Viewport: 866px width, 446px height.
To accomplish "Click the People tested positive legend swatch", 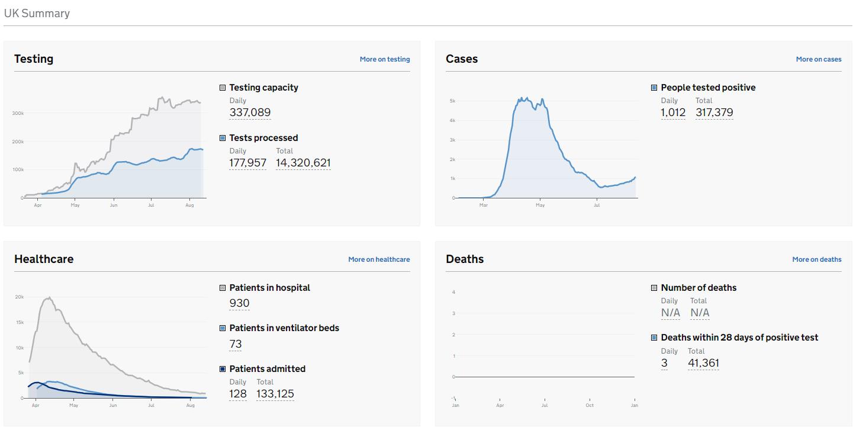I will [x=654, y=88].
